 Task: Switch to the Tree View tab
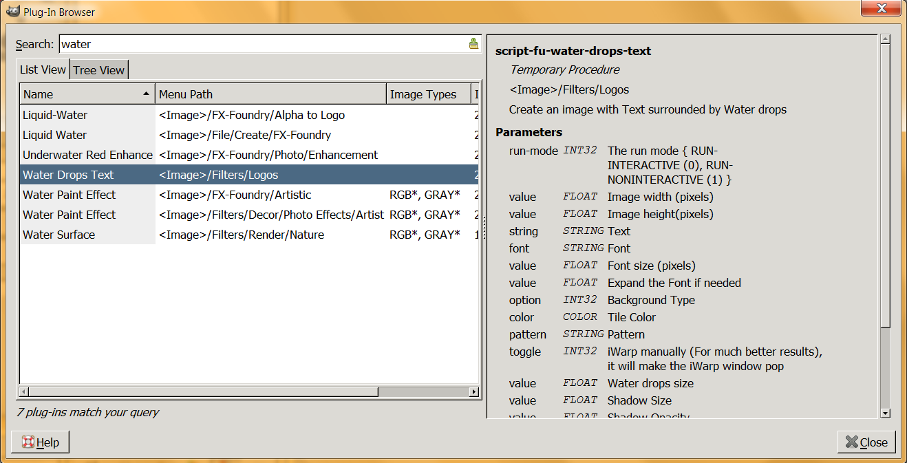pos(99,69)
